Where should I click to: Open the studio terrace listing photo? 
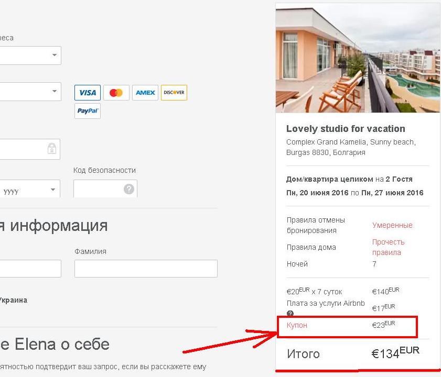(x=358, y=58)
